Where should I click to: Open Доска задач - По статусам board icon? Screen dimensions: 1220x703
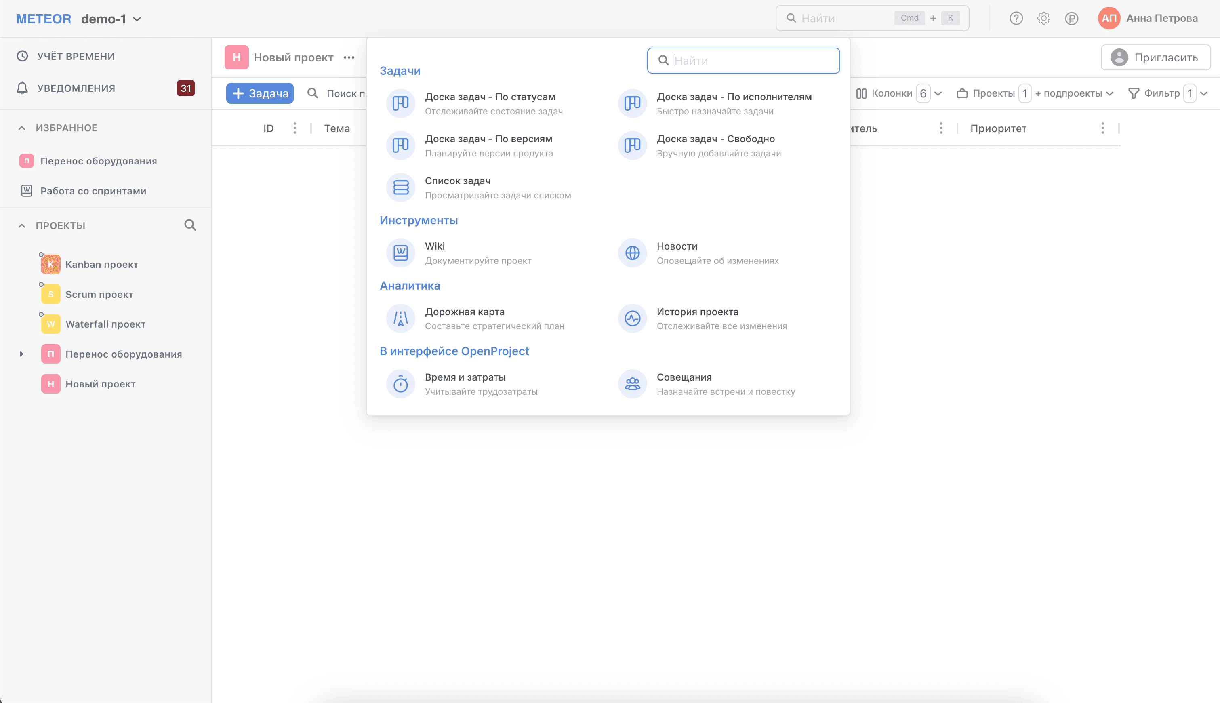pos(401,103)
